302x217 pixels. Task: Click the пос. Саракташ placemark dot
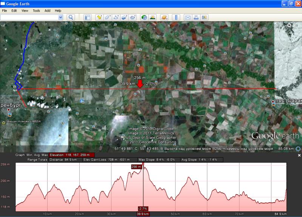pyautogui.click(x=273, y=101)
